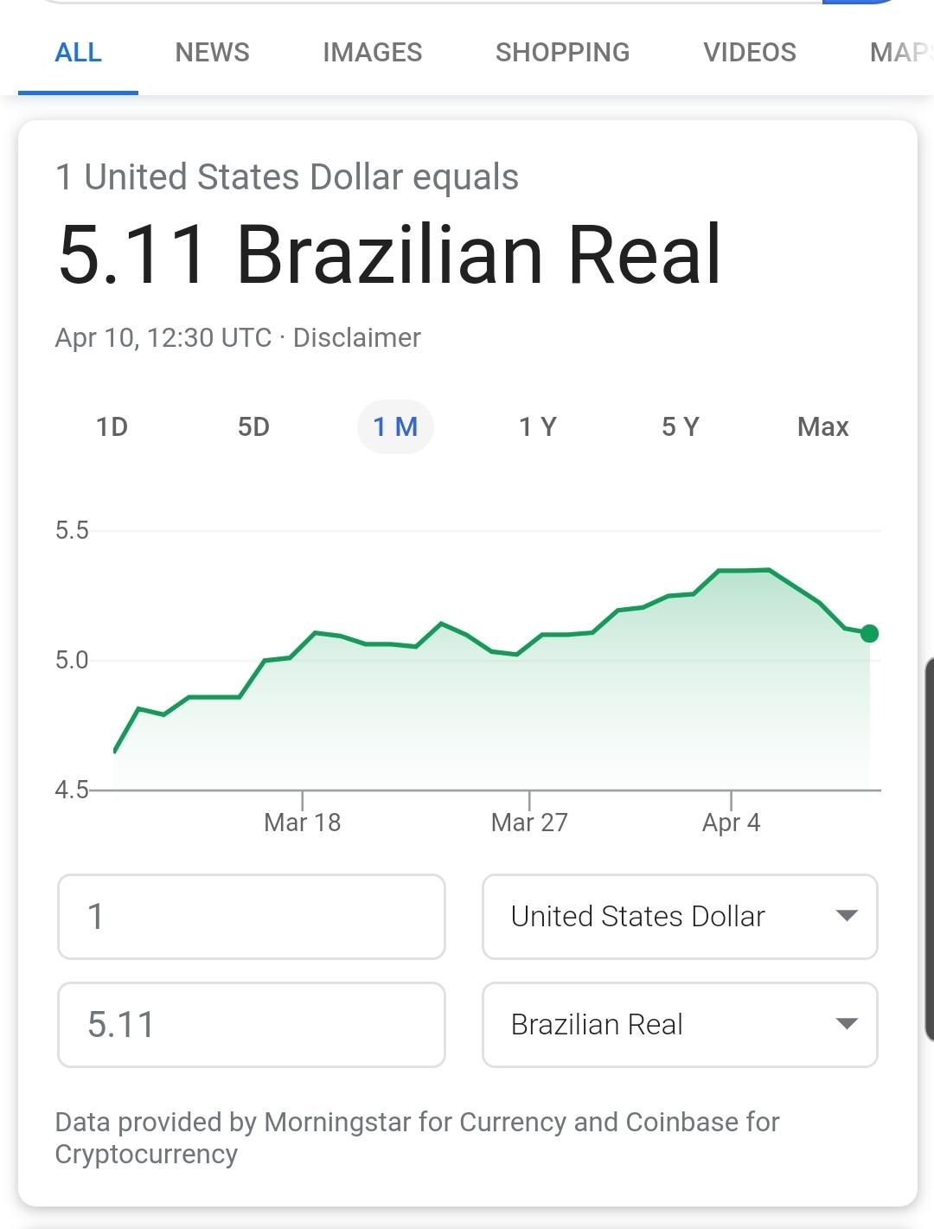Open the Brazilian Real currency dropdown arrow

(848, 1024)
